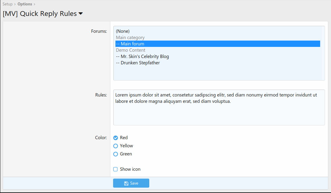Choose the Yellow color option
Viewport: 331px width, 193px height.
click(115, 146)
